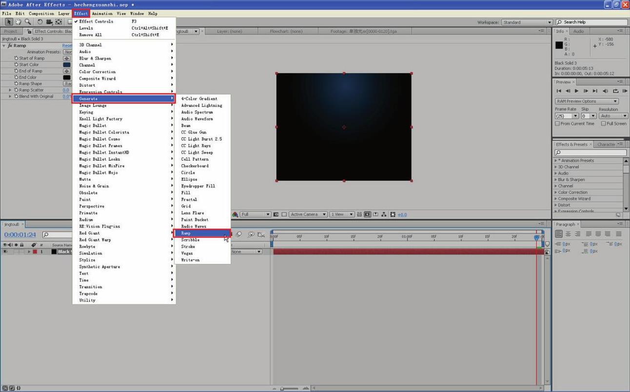
Task: Open color channel display in viewer
Action: (x=235, y=215)
